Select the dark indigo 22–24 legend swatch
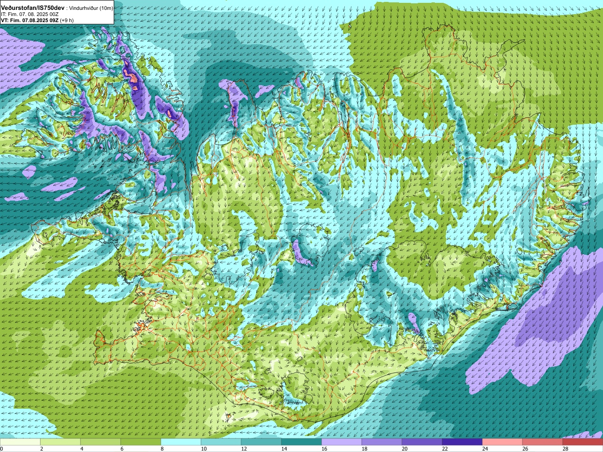 tap(462, 442)
